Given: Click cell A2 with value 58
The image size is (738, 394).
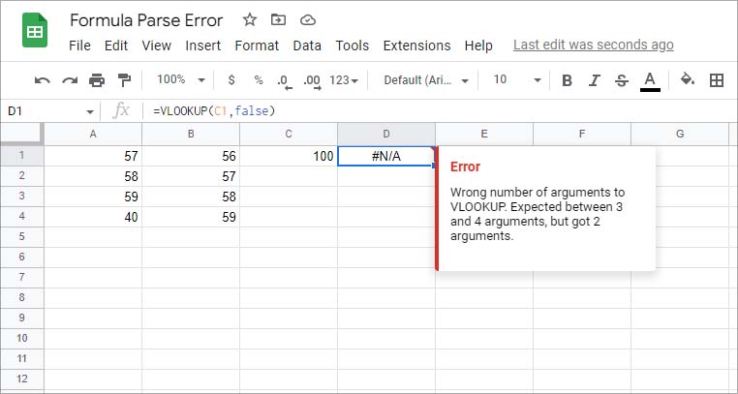Looking at the screenshot, I should 93,176.
